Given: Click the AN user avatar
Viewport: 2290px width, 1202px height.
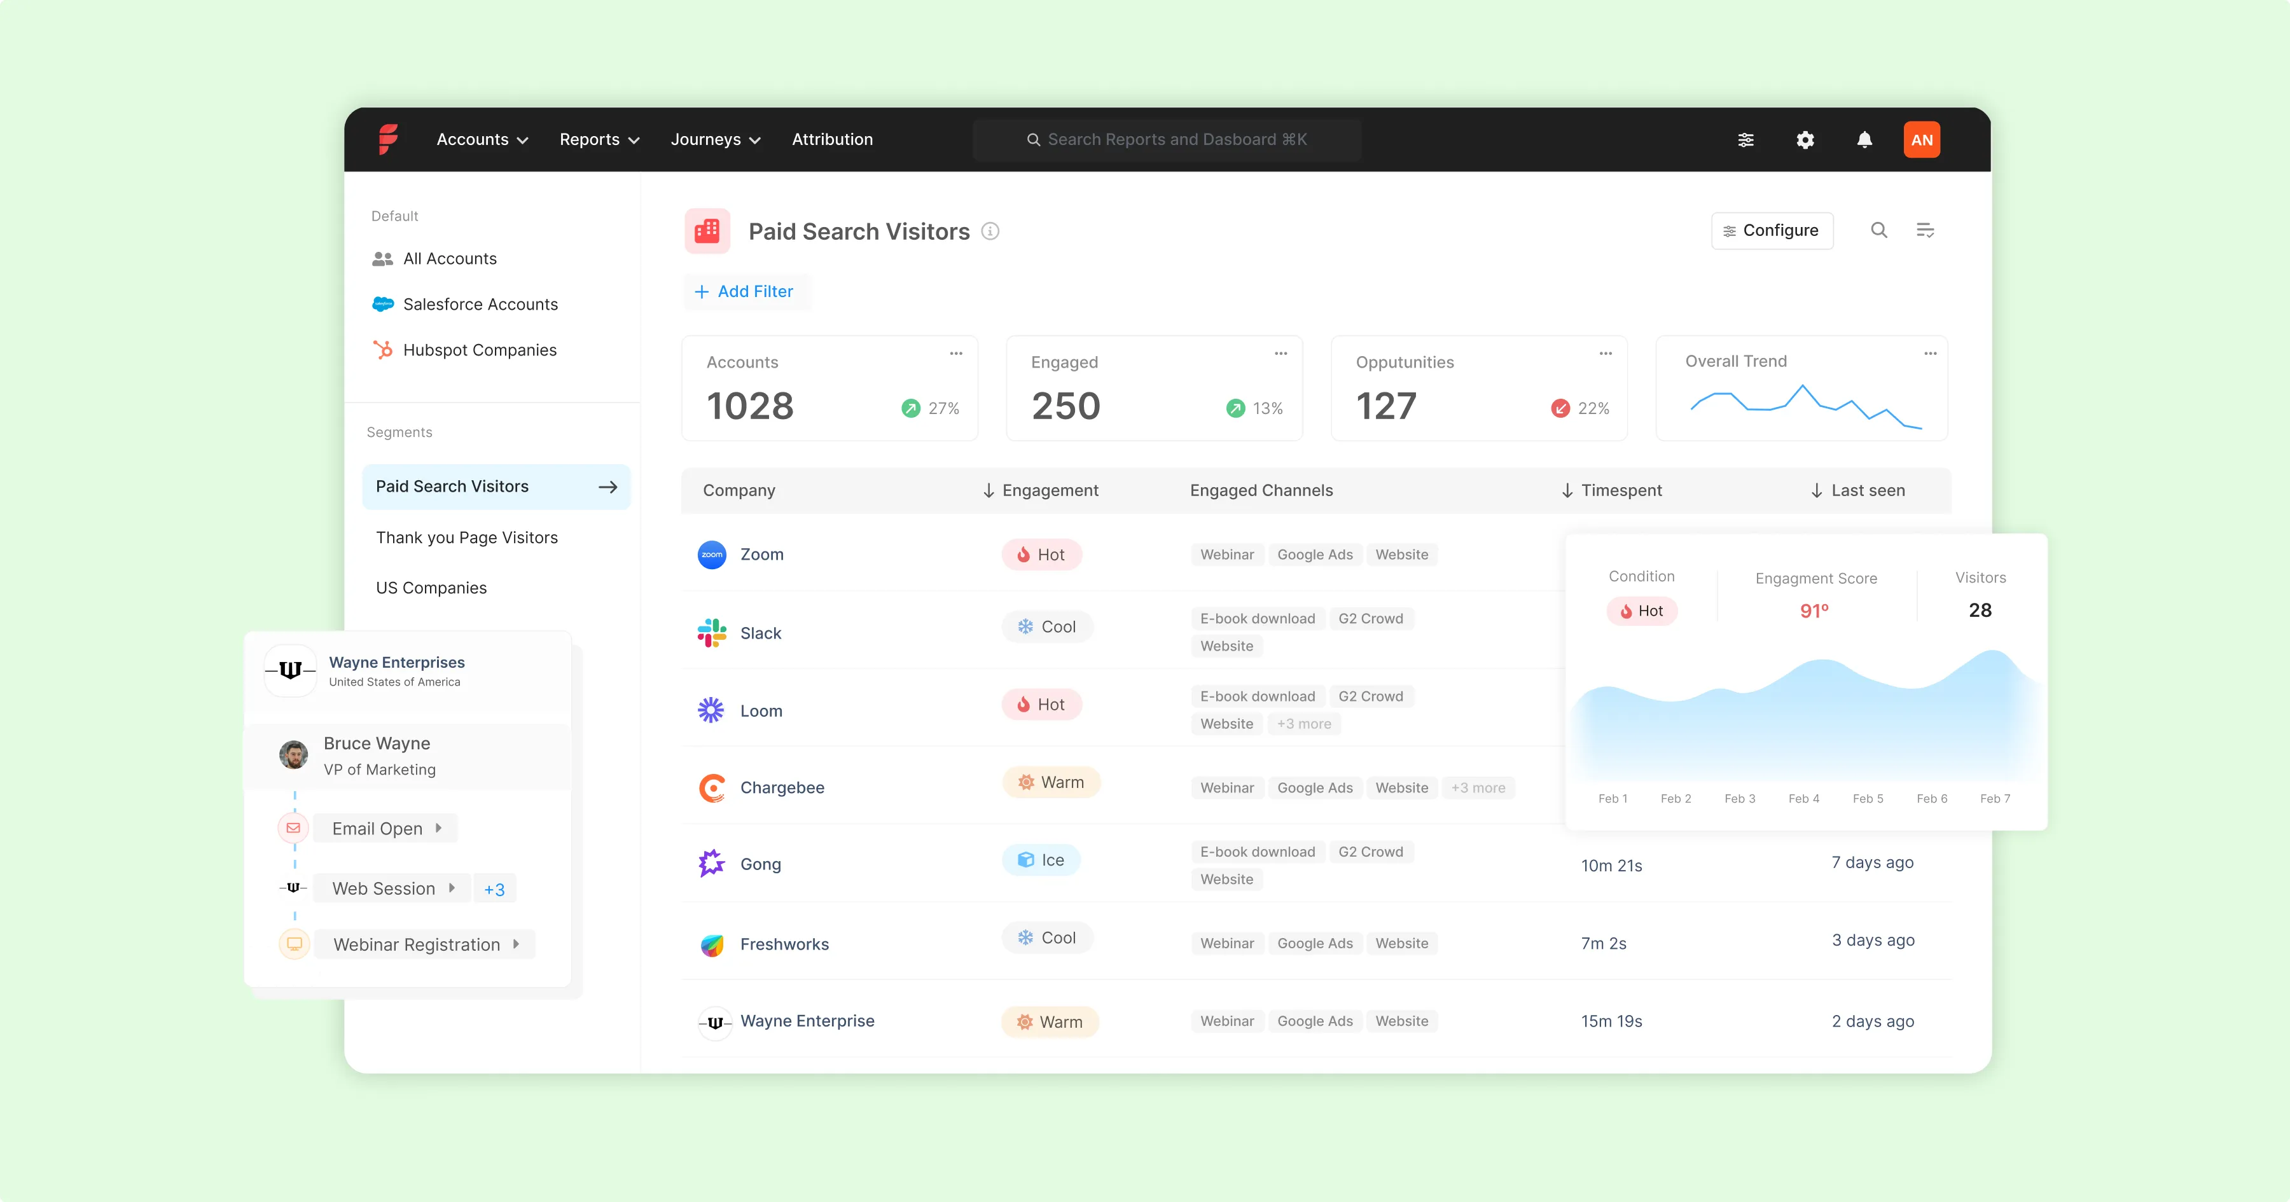Looking at the screenshot, I should pyautogui.click(x=1921, y=139).
